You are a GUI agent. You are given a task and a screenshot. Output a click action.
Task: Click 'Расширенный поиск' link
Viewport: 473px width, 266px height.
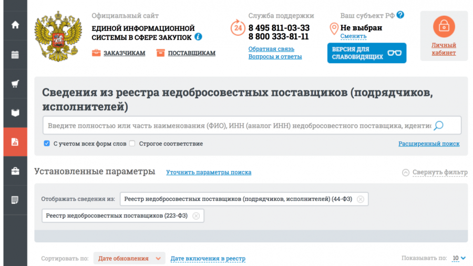428,144
